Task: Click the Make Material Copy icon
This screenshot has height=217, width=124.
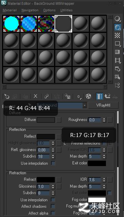Action: point(46,96)
